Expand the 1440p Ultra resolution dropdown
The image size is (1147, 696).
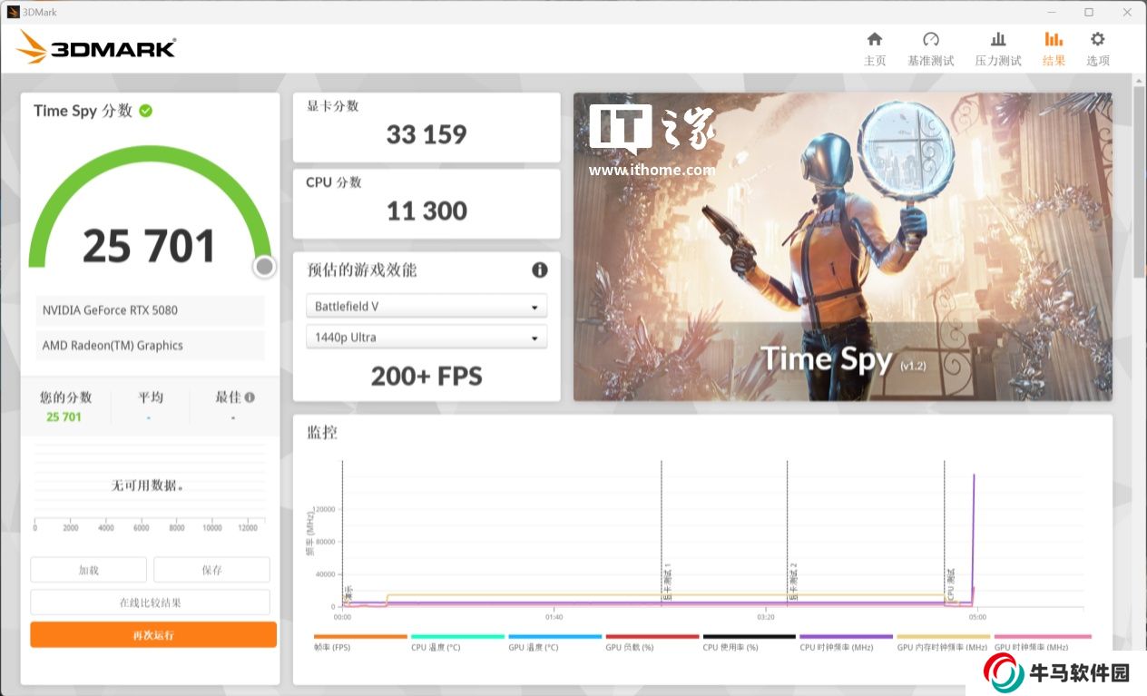coord(426,338)
